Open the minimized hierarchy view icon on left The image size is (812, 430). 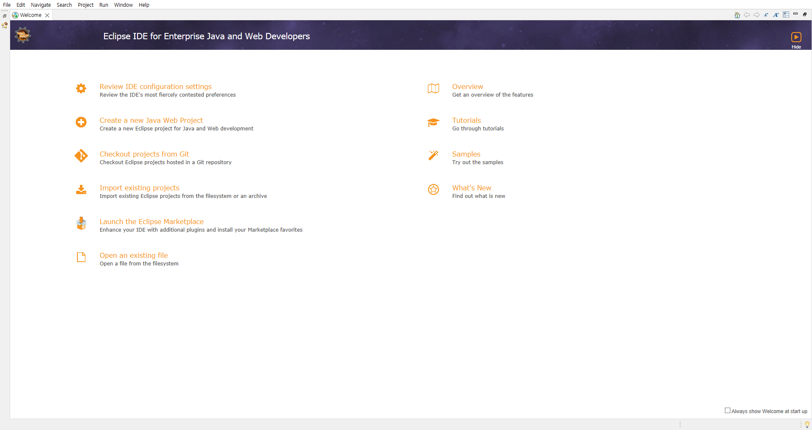5,25
